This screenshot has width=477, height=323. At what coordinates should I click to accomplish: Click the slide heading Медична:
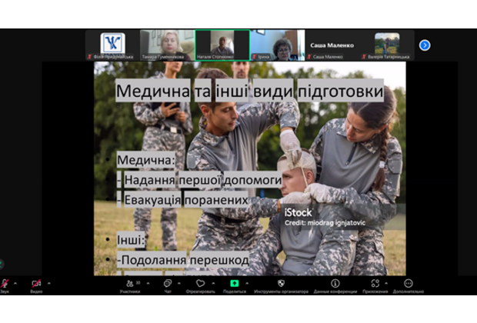146,160
